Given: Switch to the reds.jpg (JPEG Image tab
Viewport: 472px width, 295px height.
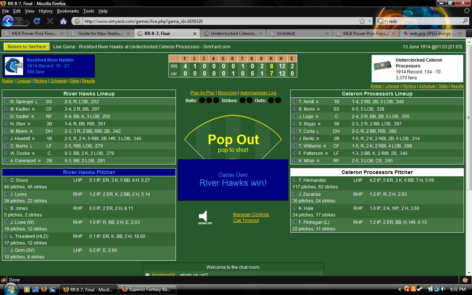Looking at the screenshot, I should click(432, 33).
